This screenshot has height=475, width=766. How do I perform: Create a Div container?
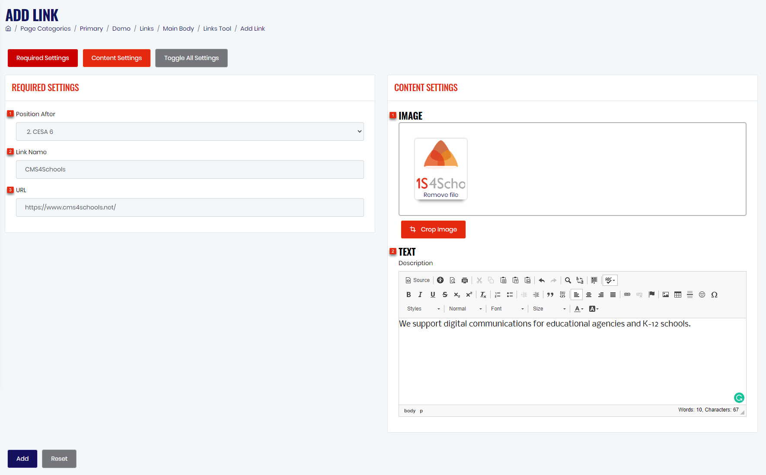(562, 294)
